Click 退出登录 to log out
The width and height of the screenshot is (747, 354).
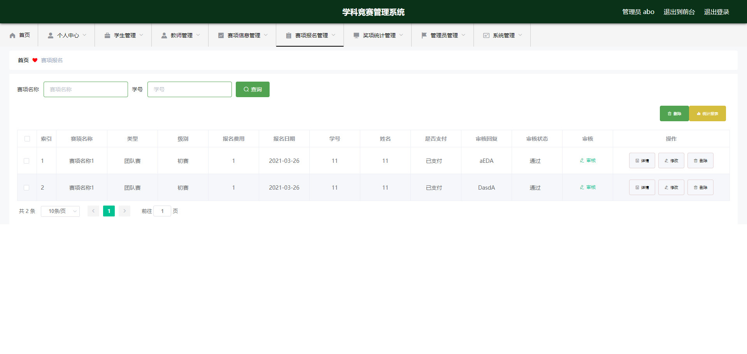(716, 12)
